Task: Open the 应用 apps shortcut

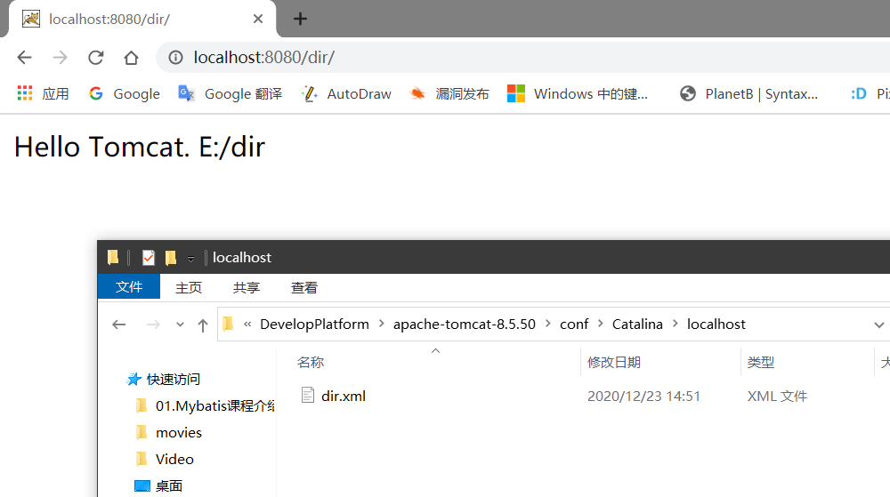Action: pyautogui.click(x=43, y=93)
